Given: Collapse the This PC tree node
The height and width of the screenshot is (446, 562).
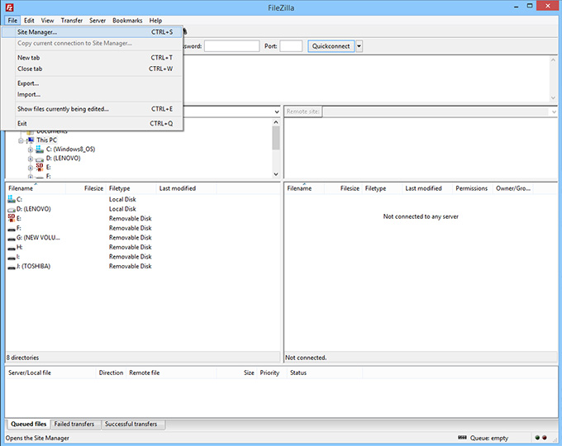Looking at the screenshot, I should (x=21, y=140).
